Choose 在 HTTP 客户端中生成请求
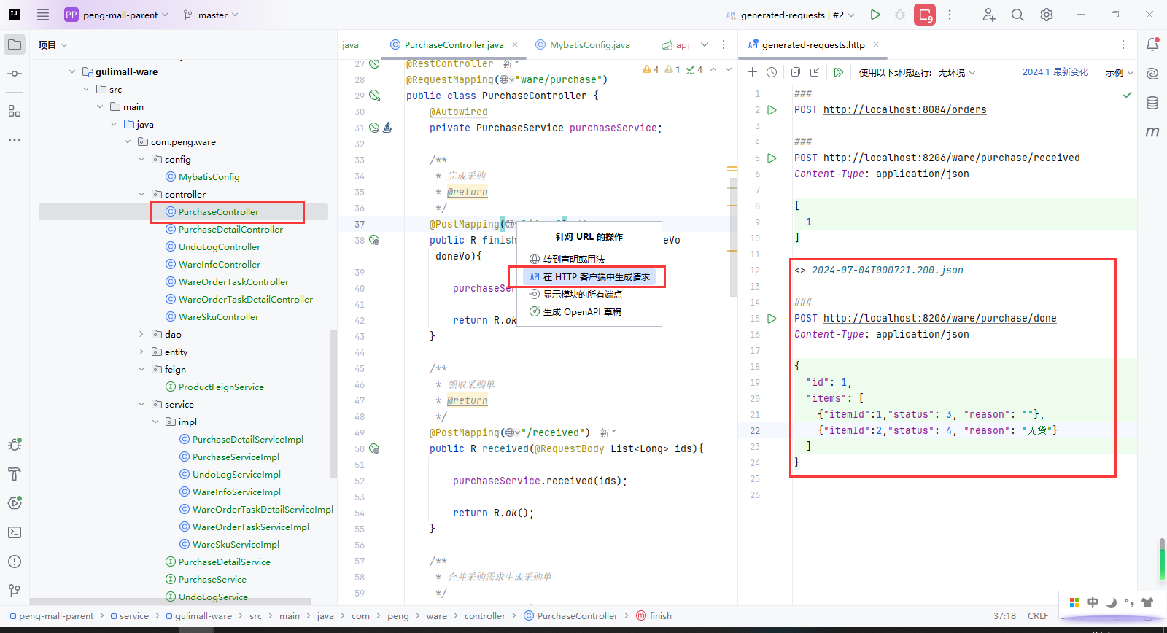Image resolution: width=1167 pixels, height=633 pixels. [x=589, y=276]
